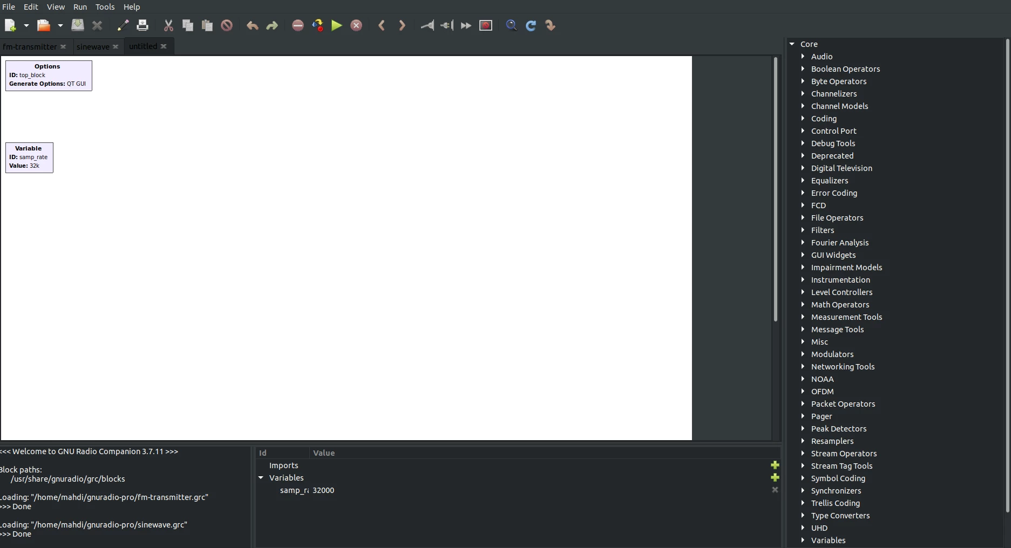
Task: Close the sinewave tab
Action: (116, 47)
